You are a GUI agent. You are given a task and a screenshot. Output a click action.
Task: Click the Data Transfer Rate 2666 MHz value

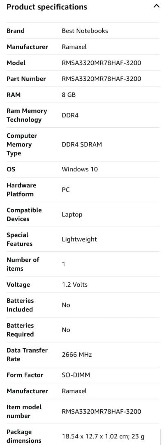pos(77,354)
